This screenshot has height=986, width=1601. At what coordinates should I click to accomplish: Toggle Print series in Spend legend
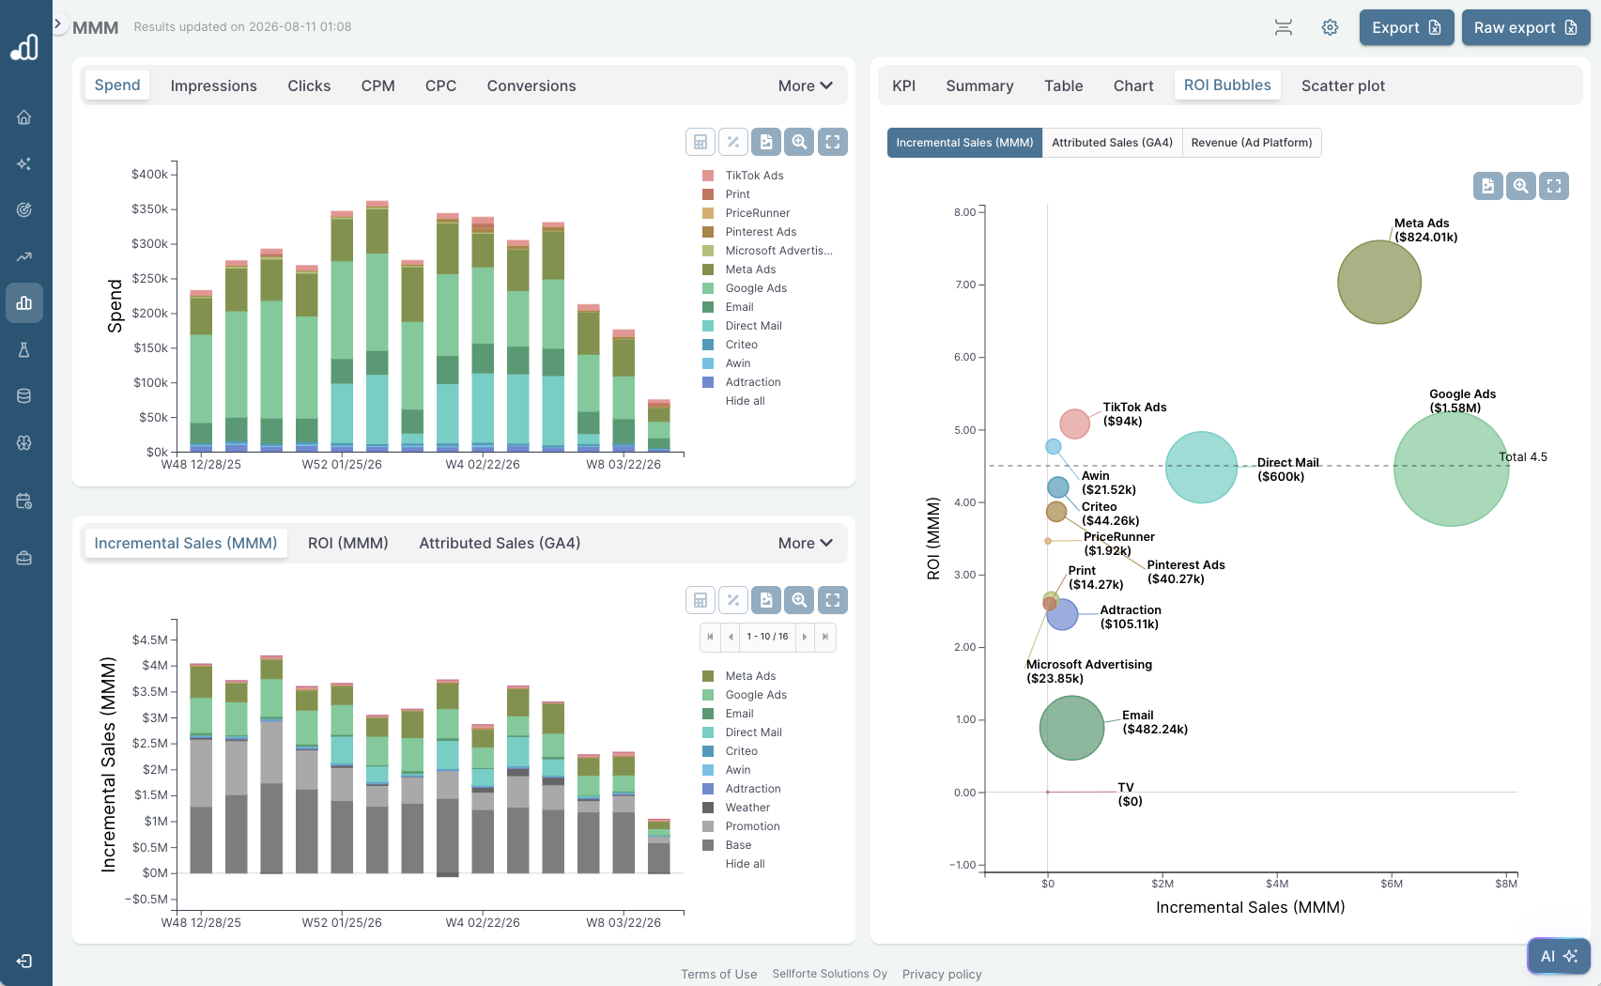coord(727,194)
